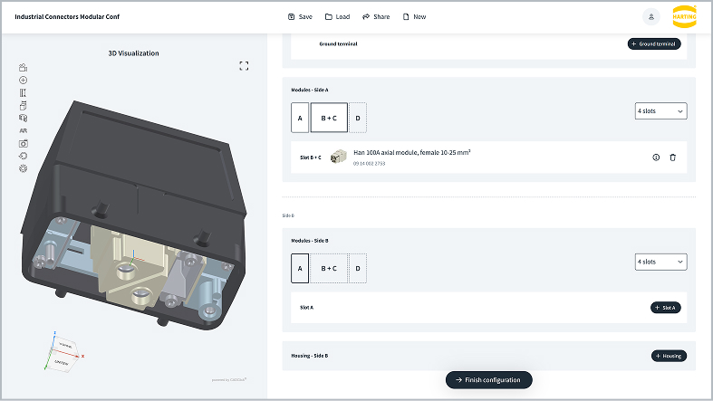Click the HARTING logo
Viewport: 713px width, 401px height.
click(x=684, y=17)
